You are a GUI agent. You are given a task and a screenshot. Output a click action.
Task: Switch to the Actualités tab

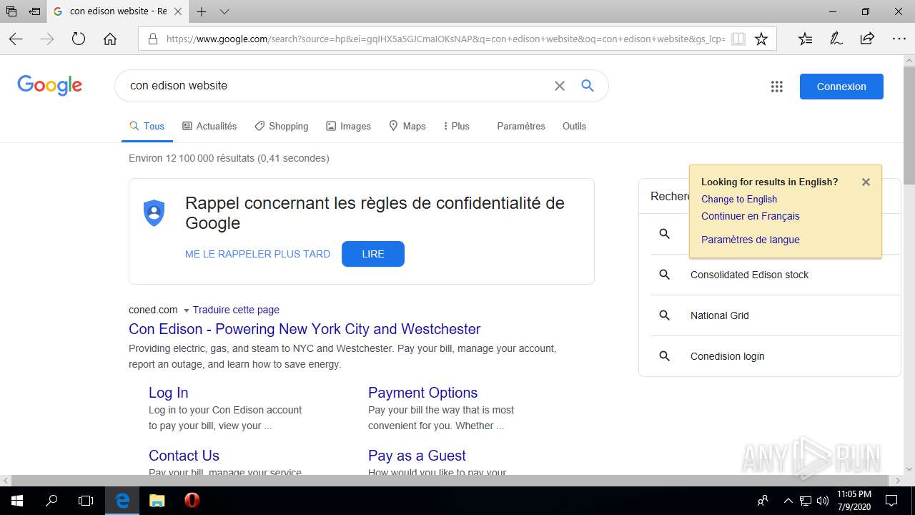pyautogui.click(x=209, y=126)
